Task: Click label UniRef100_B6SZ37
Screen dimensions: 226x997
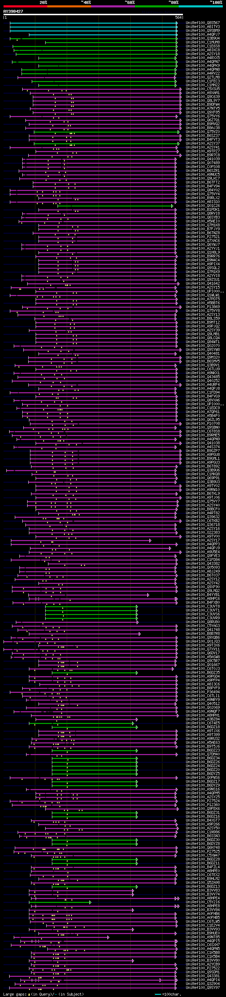Action: click(203, 135)
